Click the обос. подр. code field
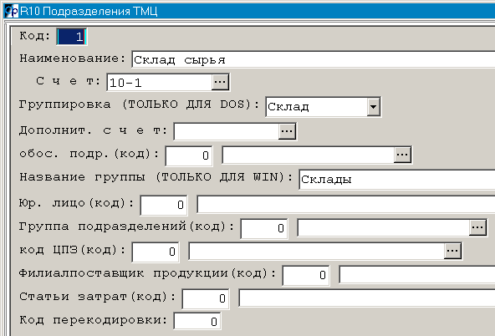495x336 pixels. click(189, 155)
